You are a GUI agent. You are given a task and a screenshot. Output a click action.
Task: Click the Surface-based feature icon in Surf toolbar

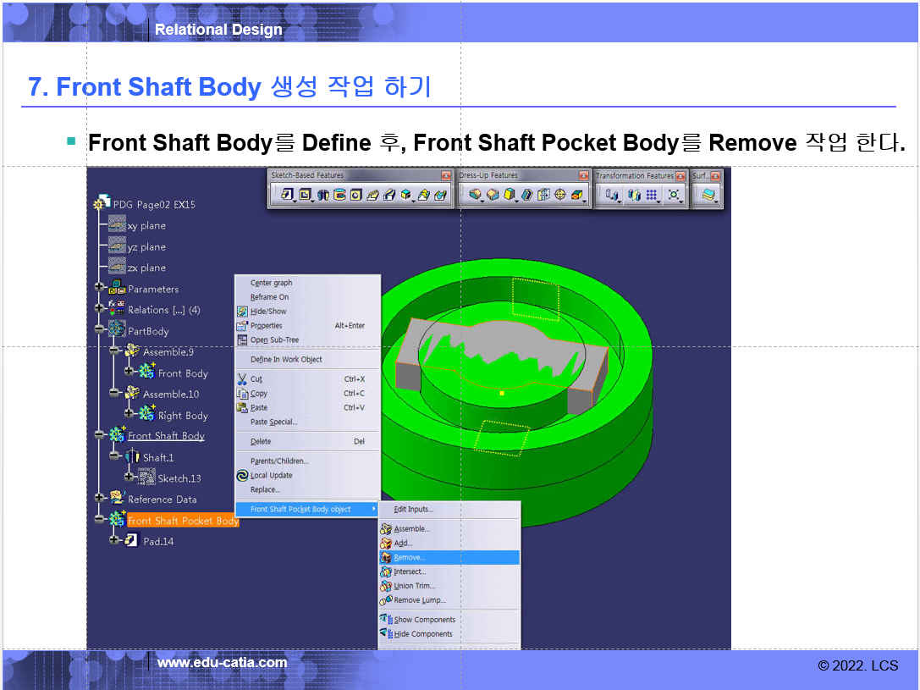coord(708,195)
